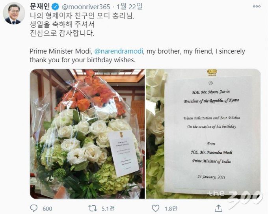Like the tweet with heart icon
268x214 pixels.
[x=156, y=208]
